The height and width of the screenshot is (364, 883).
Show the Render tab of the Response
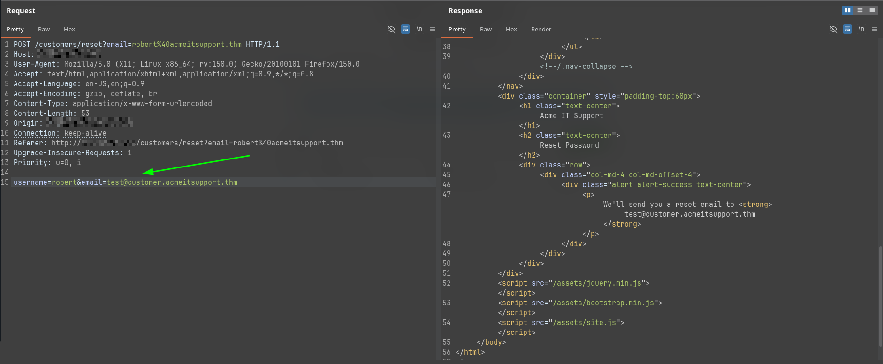click(x=541, y=29)
